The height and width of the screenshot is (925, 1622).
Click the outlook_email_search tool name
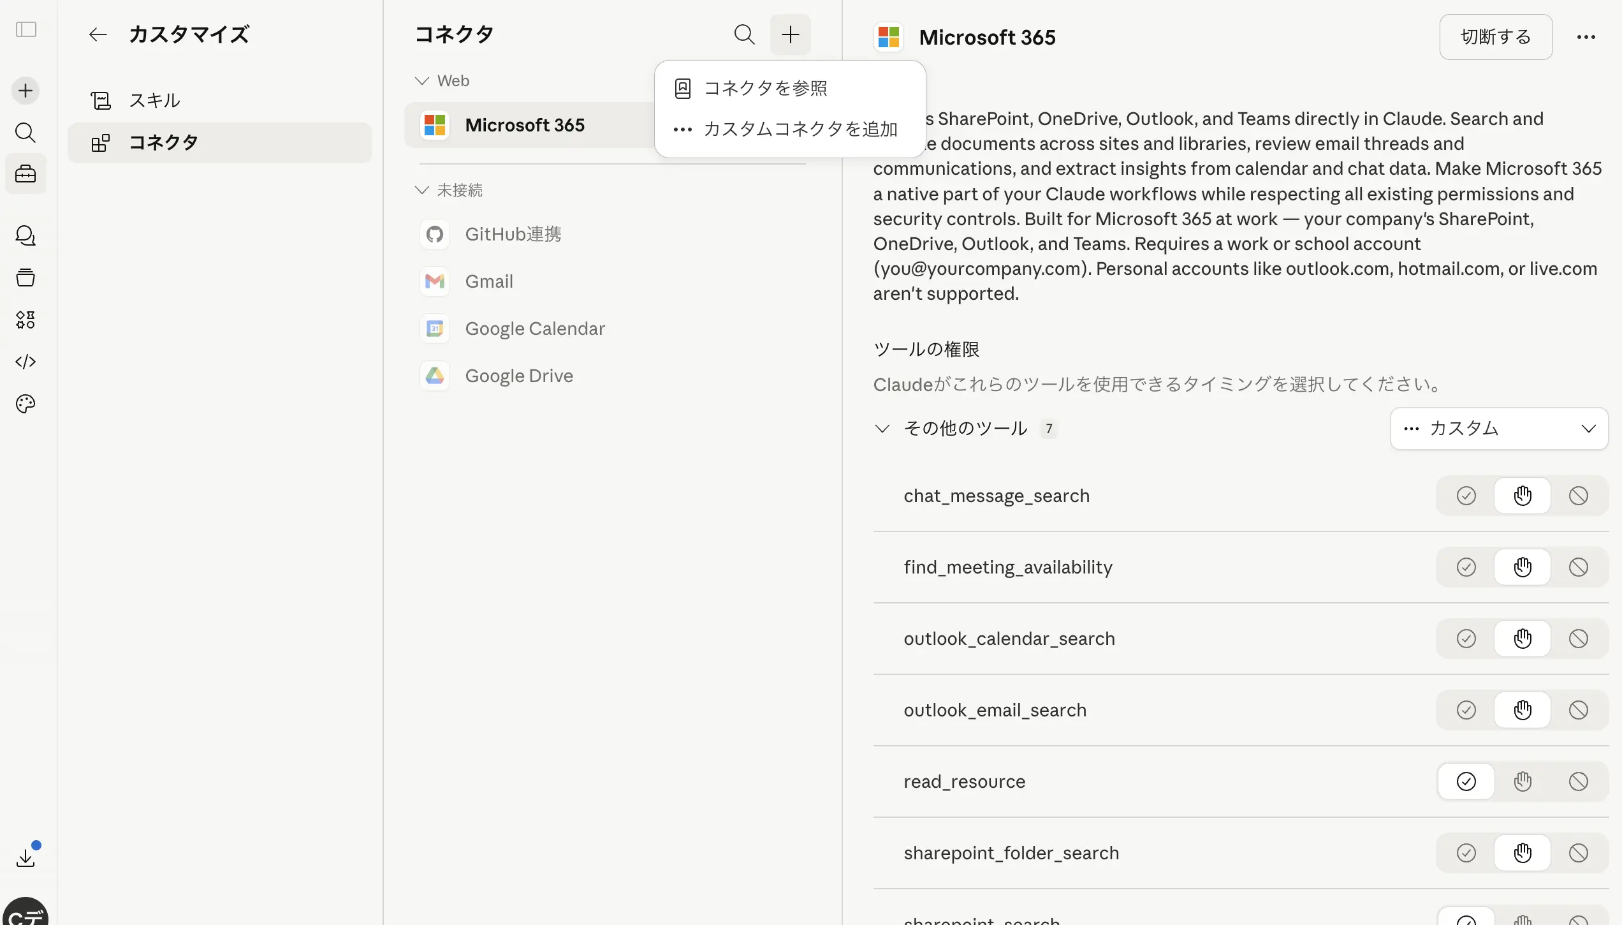995,710
